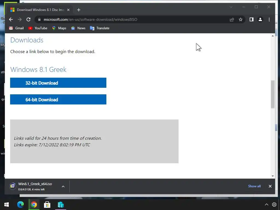
Task: Open the Chrome profile menu
Action: tap(260, 19)
